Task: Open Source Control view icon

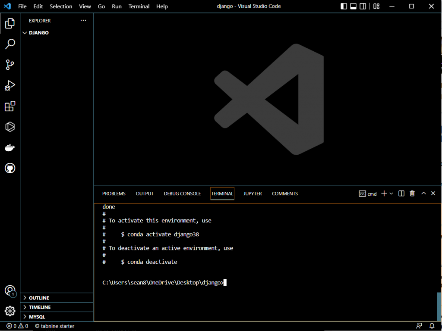Action: click(x=10, y=65)
